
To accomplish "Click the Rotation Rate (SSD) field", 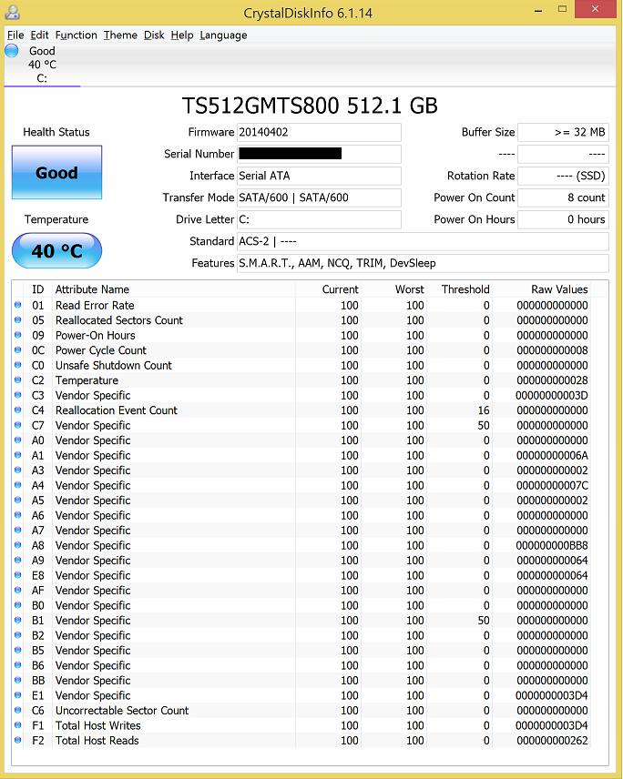I will click(x=563, y=176).
